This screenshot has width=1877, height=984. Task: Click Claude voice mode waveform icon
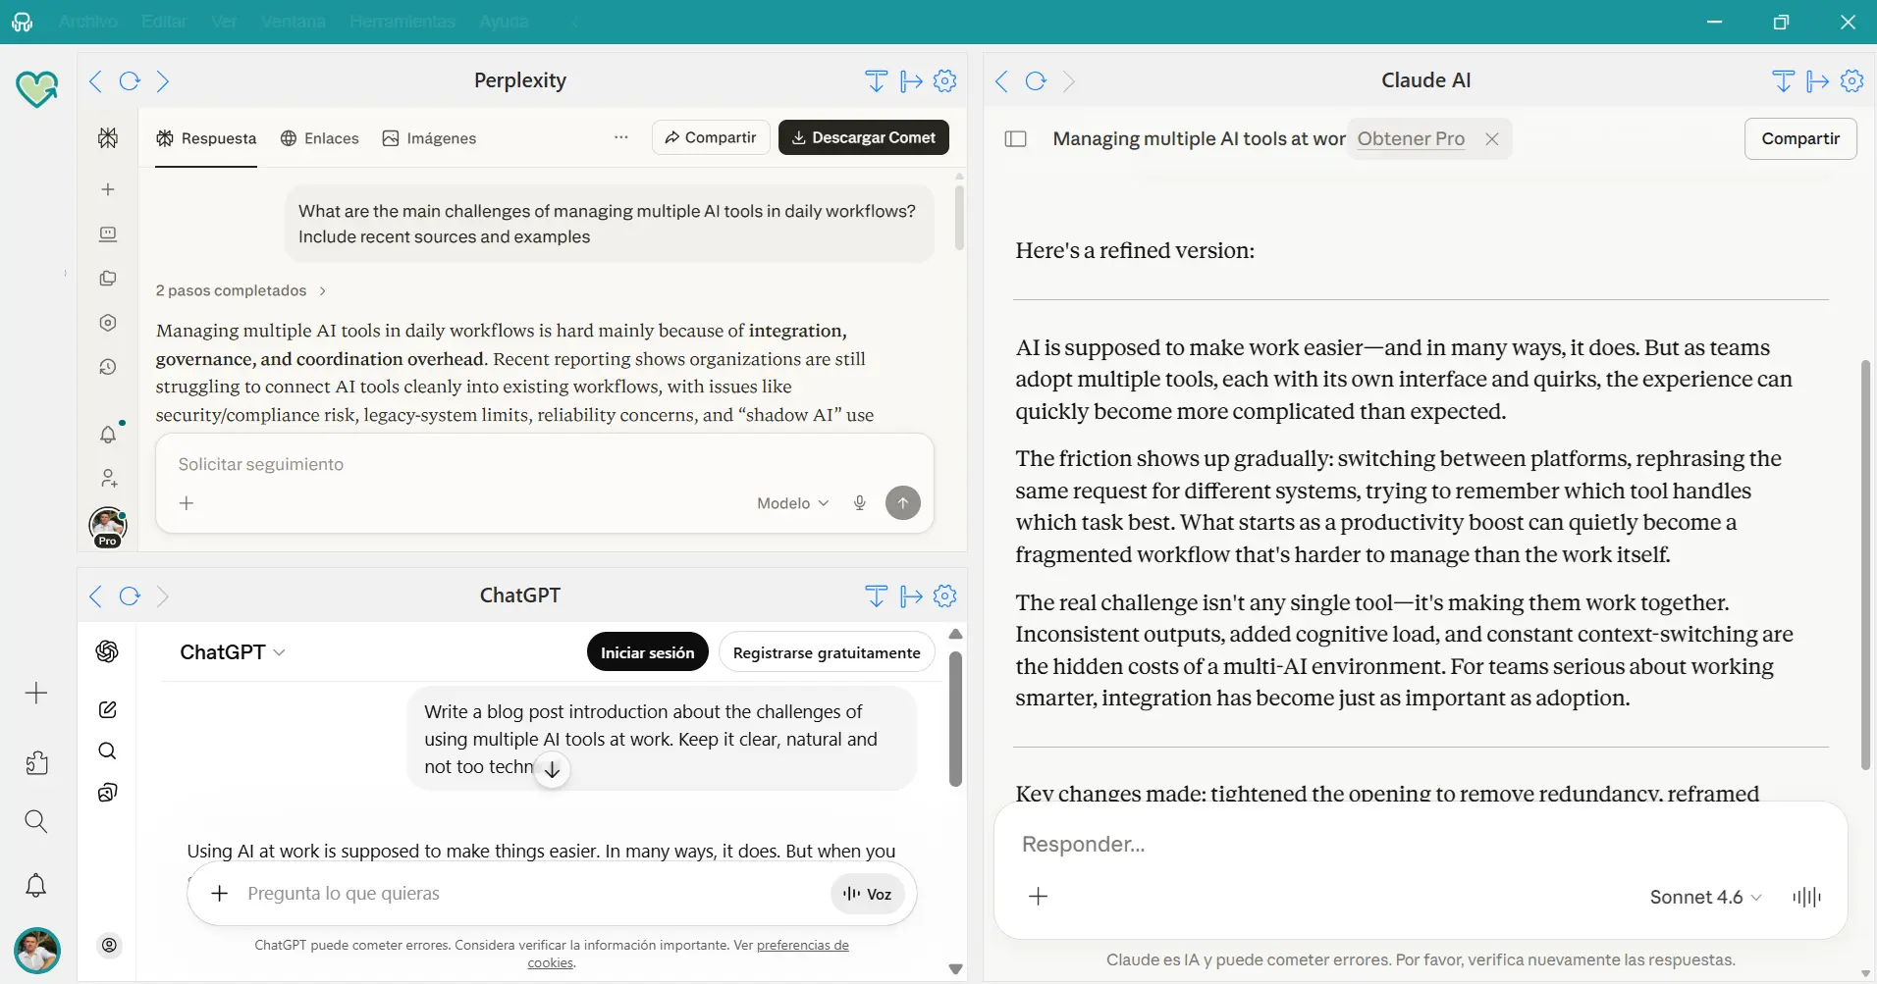[x=1806, y=897]
